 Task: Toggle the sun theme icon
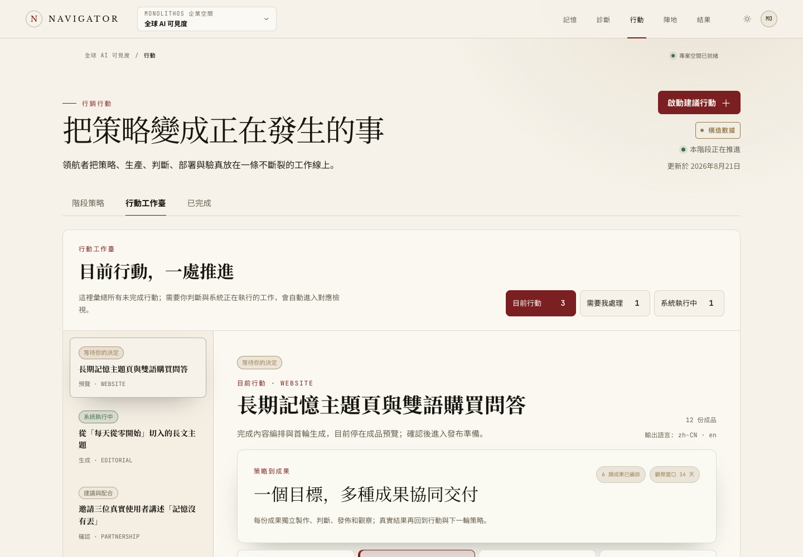coord(747,19)
